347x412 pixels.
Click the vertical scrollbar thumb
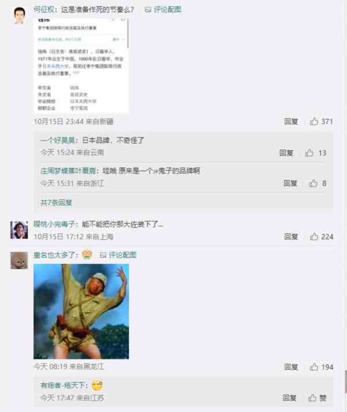coord(346,381)
